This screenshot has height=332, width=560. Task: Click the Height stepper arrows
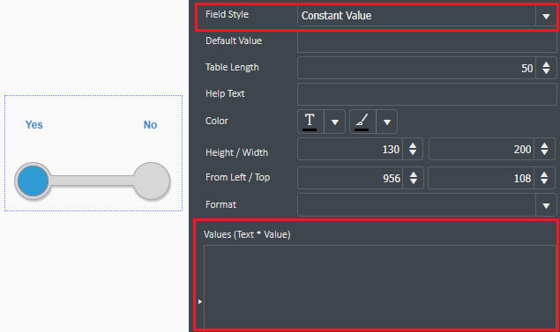pos(413,149)
